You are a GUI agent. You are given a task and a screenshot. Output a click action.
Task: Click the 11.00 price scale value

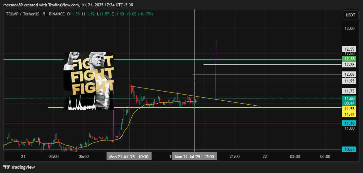coord(349,128)
